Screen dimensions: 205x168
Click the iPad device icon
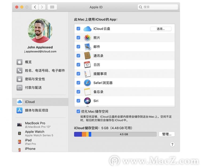click(19, 142)
